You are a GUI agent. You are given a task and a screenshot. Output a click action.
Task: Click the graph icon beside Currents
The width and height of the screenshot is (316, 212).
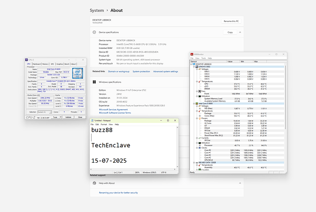[200, 138]
